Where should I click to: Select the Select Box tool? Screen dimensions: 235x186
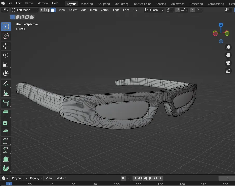point(6,27)
